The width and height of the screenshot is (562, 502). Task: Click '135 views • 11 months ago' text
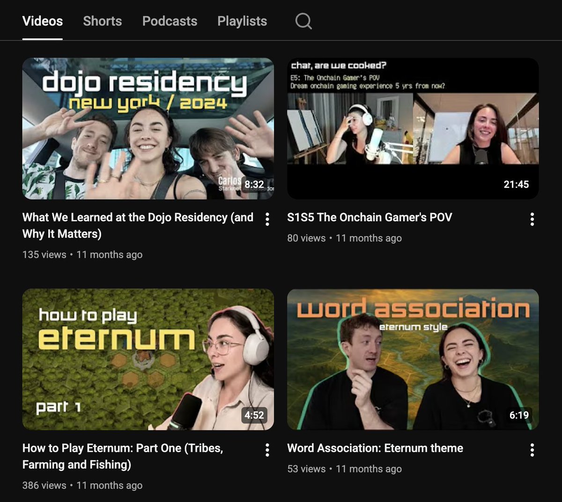click(x=82, y=255)
